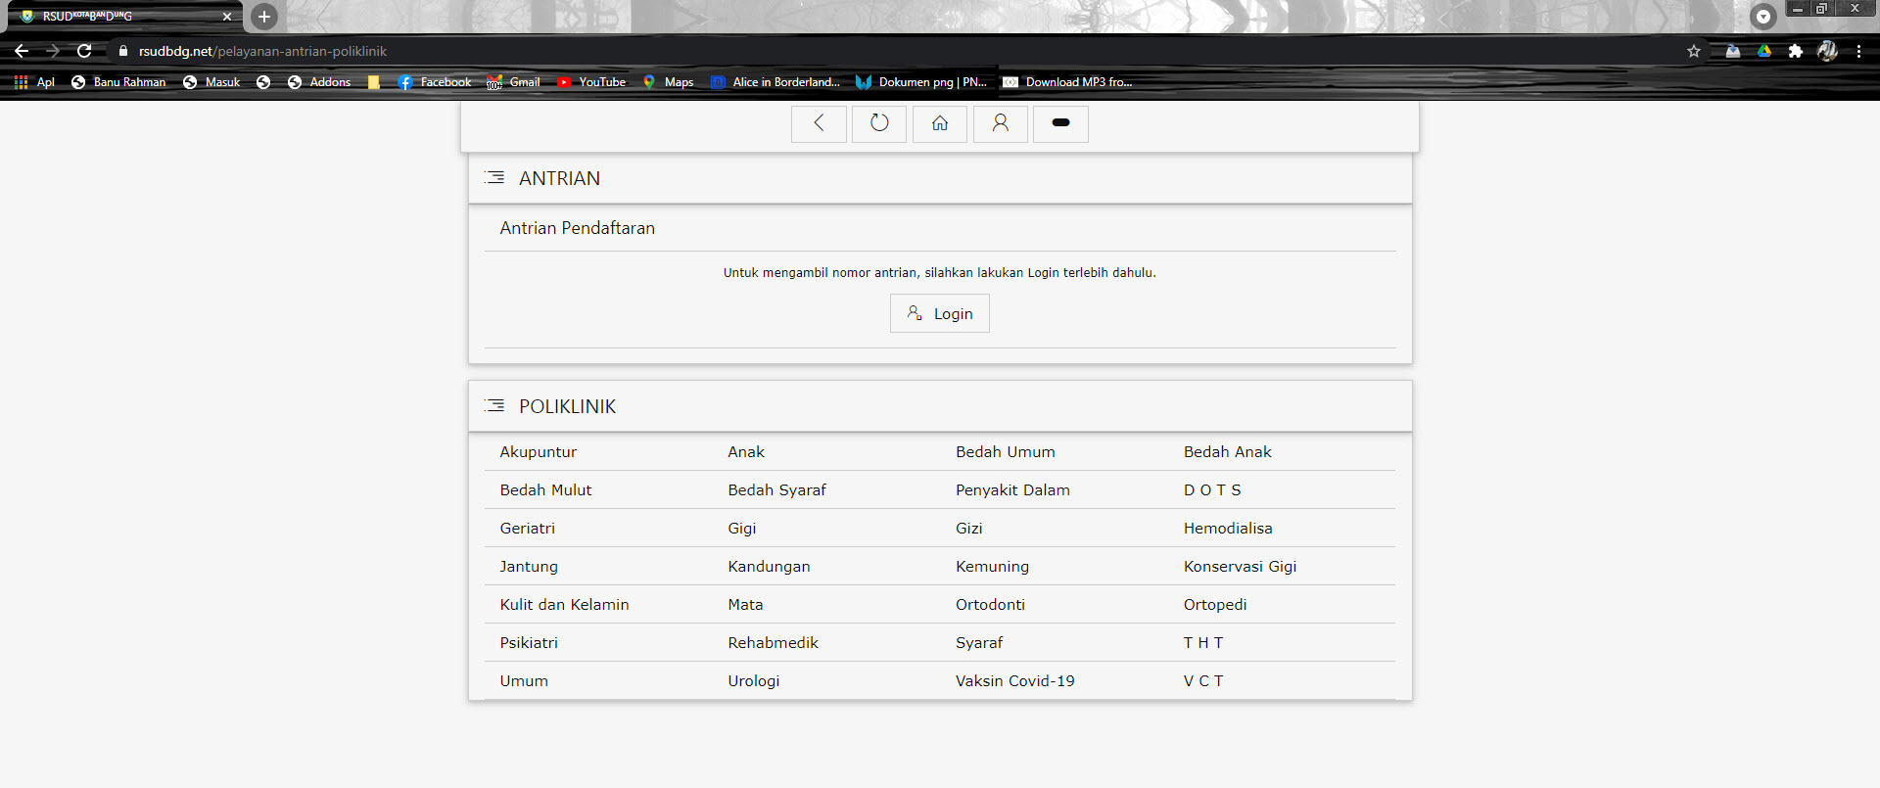Open the Addons bookmark
Viewport: 1880px width, 788px height.
coord(319,82)
